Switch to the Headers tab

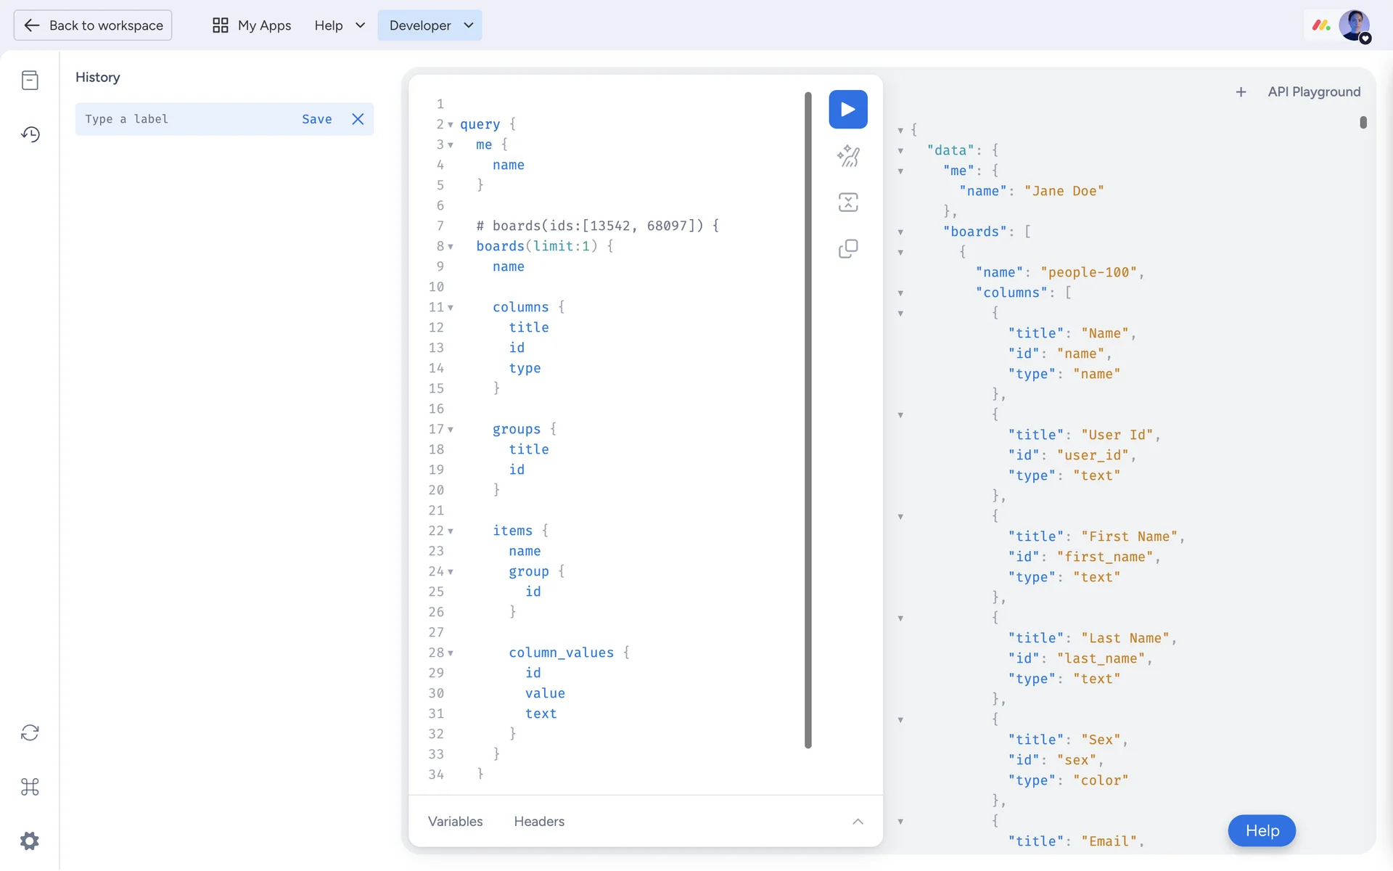[x=538, y=822]
